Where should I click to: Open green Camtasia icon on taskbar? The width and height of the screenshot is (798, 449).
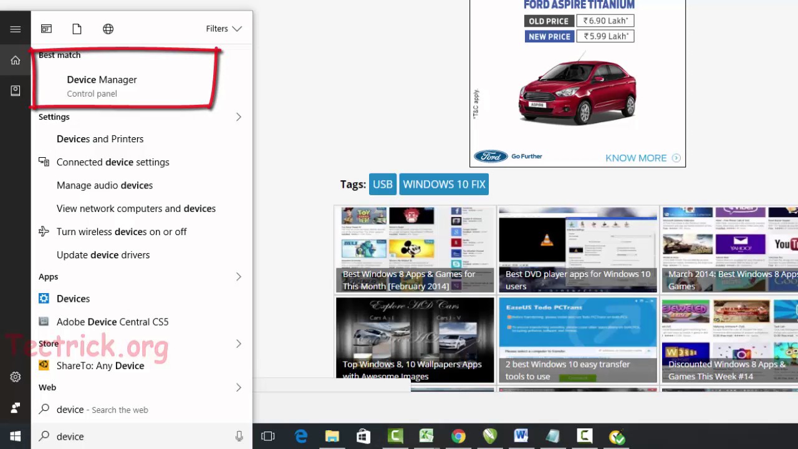[x=395, y=437]
